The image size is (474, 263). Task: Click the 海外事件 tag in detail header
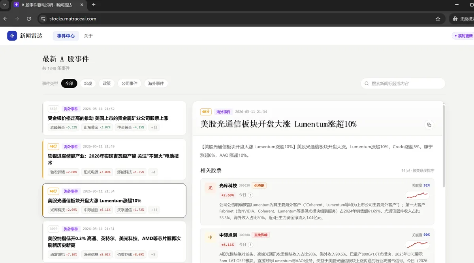[x=223, y=112]
